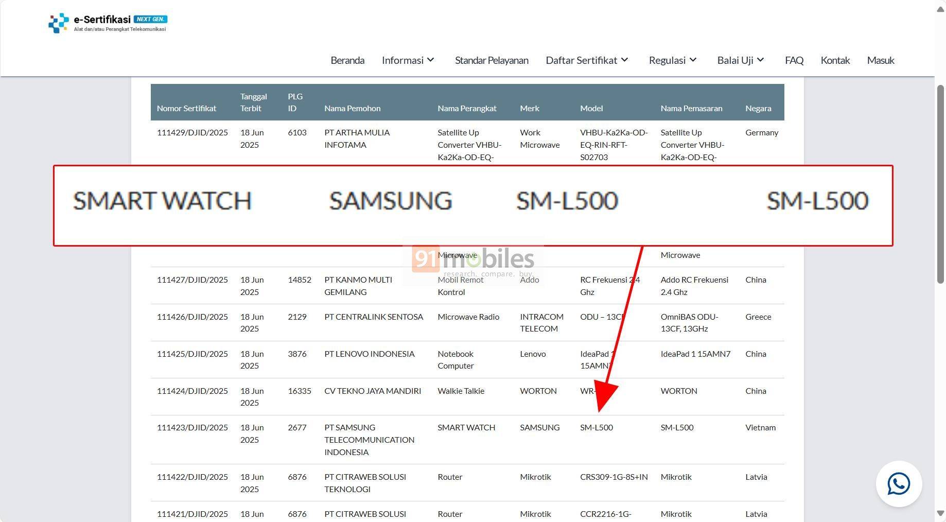Click the PLG ID column header
Screen dimensions: 946x522
point(295,102)
